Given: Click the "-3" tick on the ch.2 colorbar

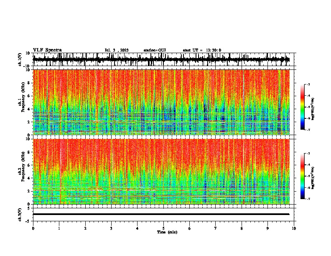Looking at the screenshot, I should 308,154.
